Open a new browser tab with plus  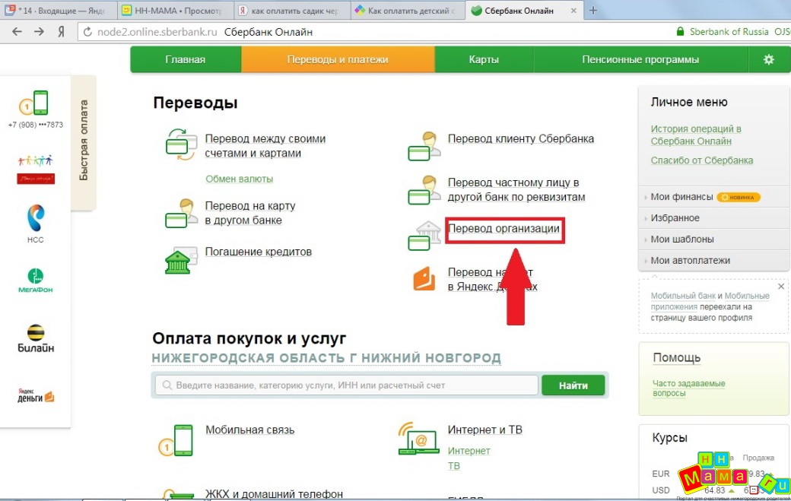(593, 10)
